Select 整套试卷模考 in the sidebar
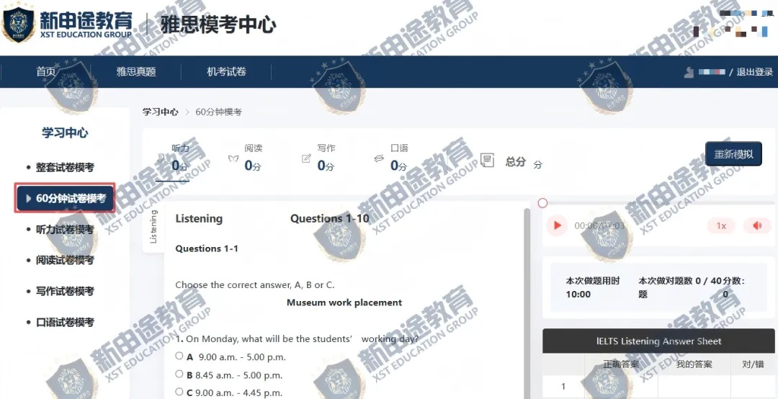 (x=65, y=167)
